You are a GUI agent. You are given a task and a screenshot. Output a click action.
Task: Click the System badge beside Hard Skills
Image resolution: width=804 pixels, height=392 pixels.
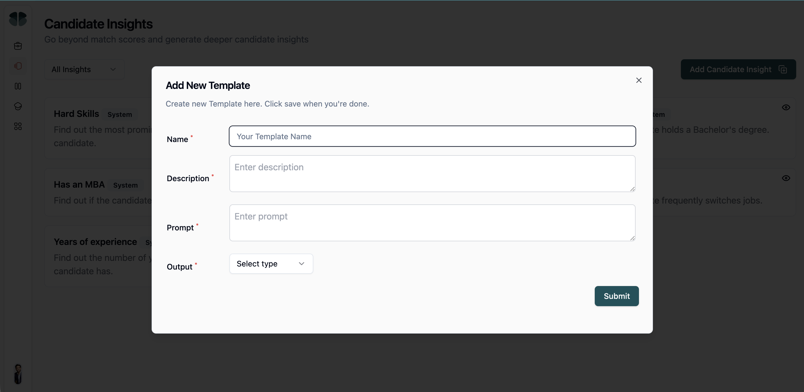pyautogui.click(x=119, y=114)
